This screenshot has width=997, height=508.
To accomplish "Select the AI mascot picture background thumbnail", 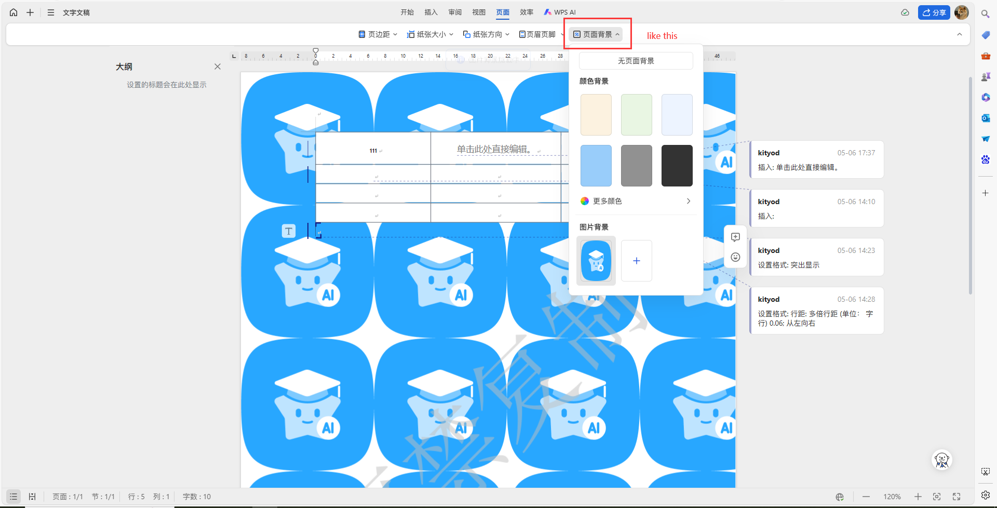I will 596,261.
